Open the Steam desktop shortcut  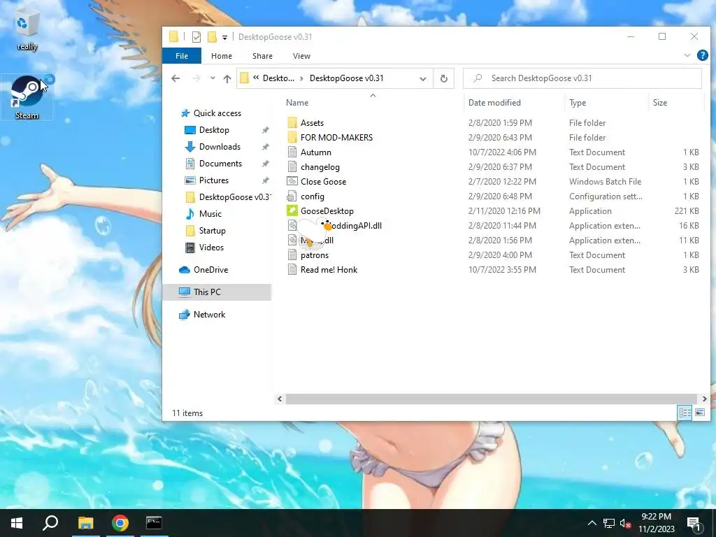(x=27, y=96)
